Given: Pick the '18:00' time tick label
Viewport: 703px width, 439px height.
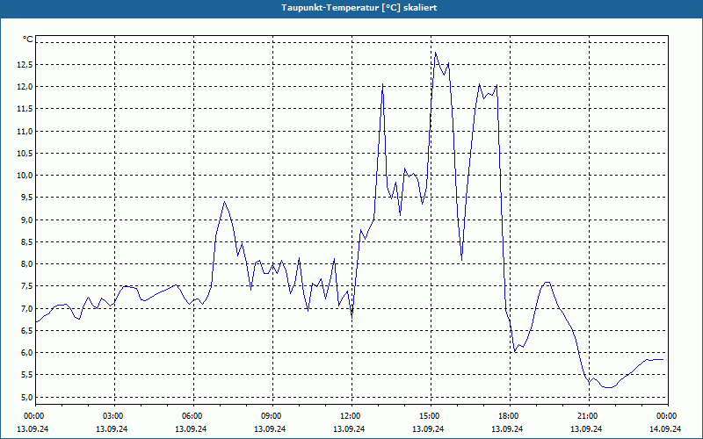Looking at the screenshot, I should coord(510,416).
